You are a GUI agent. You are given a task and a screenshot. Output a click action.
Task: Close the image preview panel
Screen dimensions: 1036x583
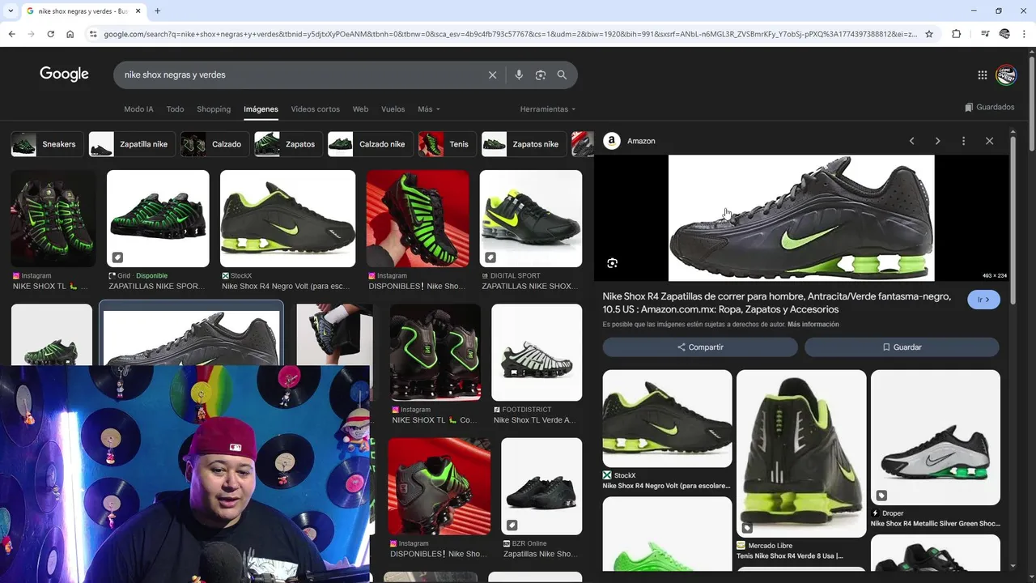click(x=989, y=141)
